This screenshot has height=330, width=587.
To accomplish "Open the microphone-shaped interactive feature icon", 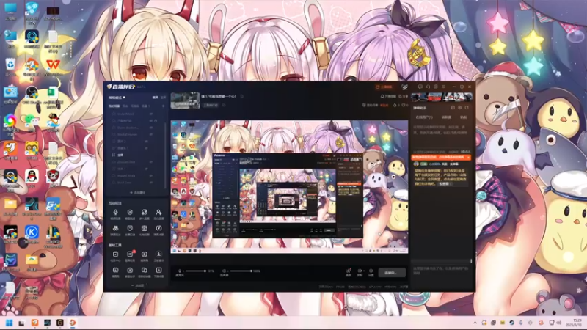I will tap(115, 213).
